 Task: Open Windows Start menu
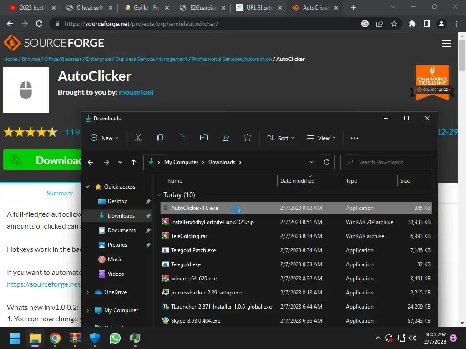[x=15, y=338]
